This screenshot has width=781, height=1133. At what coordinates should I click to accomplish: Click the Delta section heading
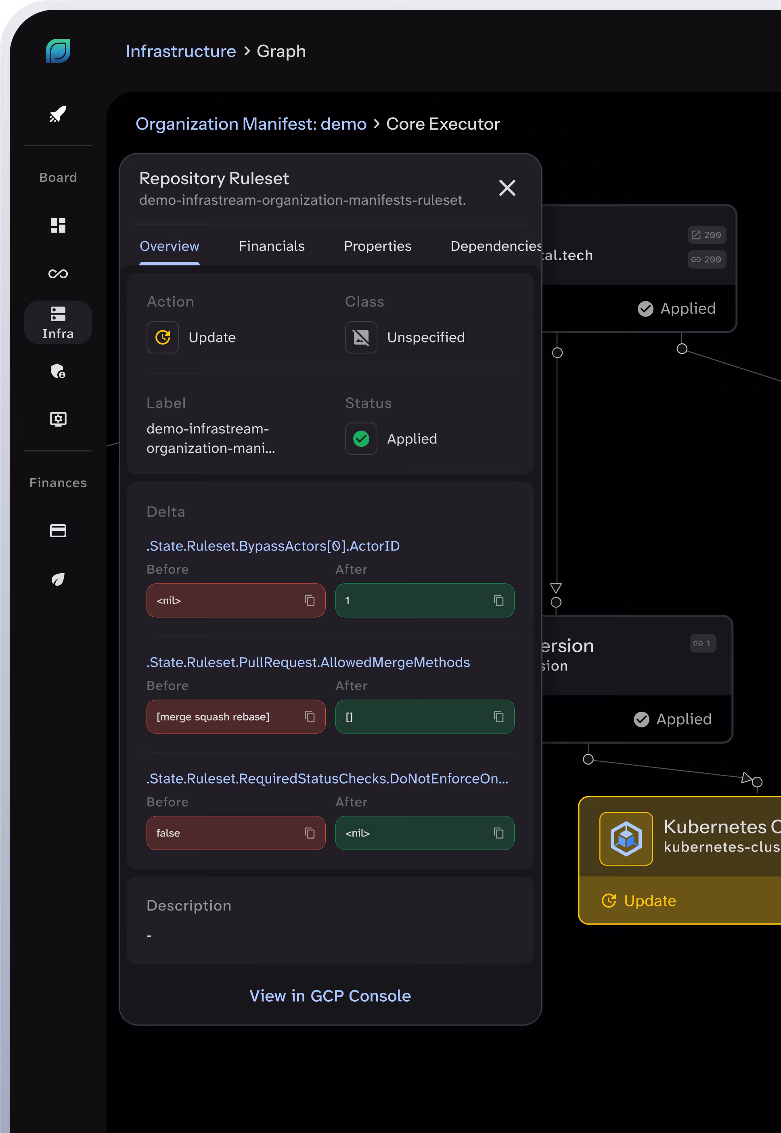166,512
